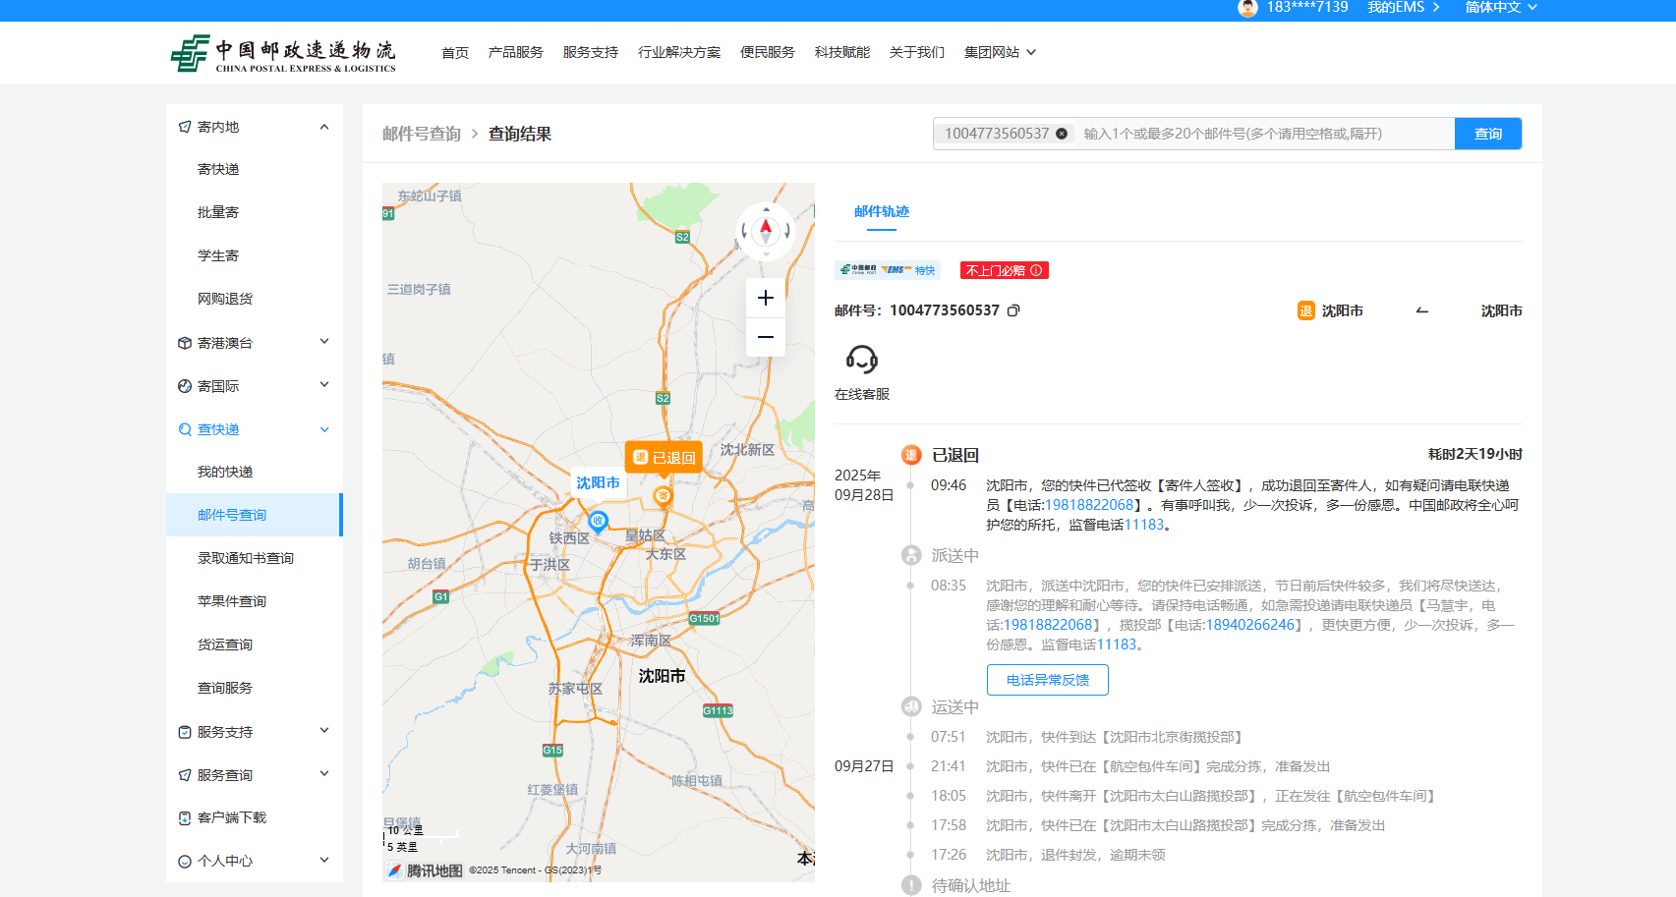The height and width of the screenshot is (897, 1676).
Task: Click the China Postal Express logo
Action: tap(283, 54)
